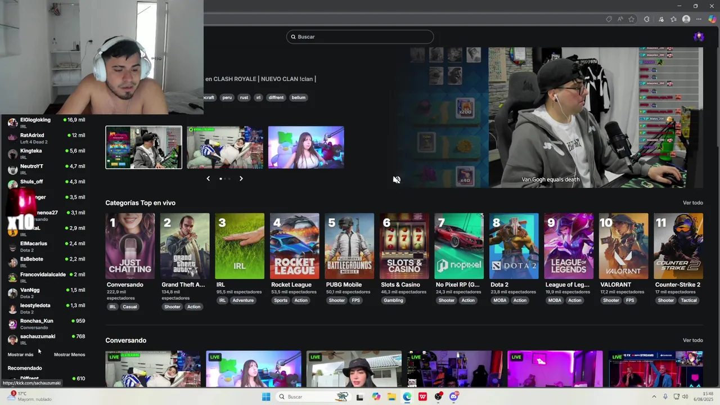The width and height of the screenshot is (720, 405).
Task: Unmute the featured stream volume icon
Action: point(397,179)
